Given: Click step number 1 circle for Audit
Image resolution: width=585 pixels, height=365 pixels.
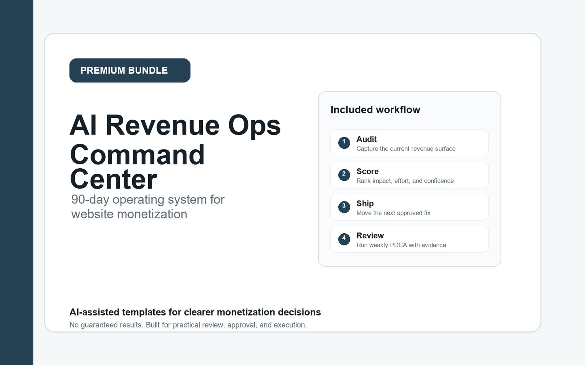Looking at the screenshot, I should click(x=344, y=143).
